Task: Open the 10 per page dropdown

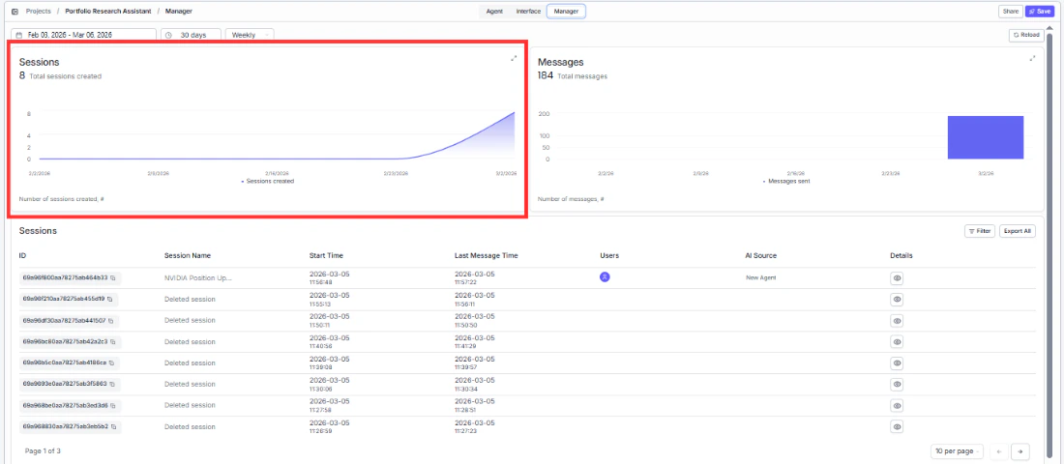Action: point(959,451)
